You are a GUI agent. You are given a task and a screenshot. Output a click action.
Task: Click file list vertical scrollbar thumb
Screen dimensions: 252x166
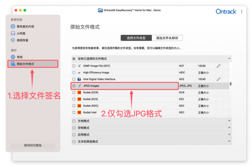231,84
